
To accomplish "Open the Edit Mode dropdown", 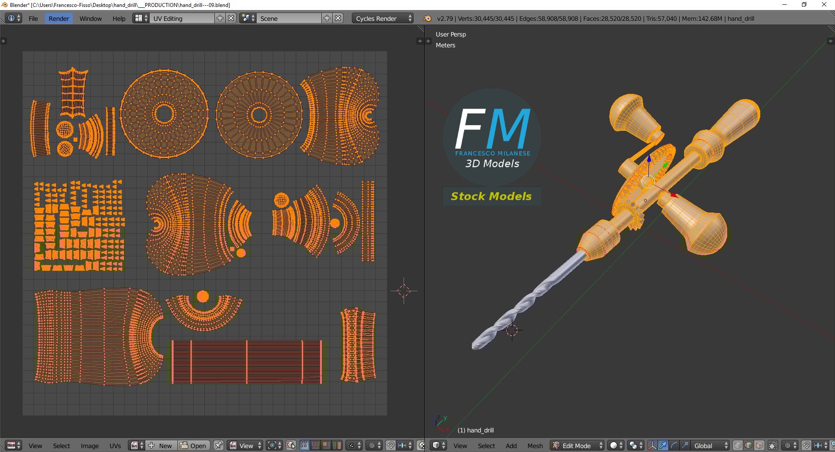I will coord(577,445).
